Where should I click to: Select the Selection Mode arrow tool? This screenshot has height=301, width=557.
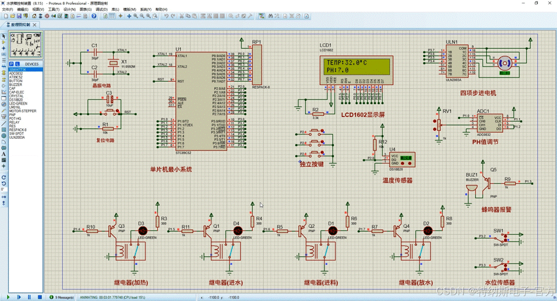[3, 36]
